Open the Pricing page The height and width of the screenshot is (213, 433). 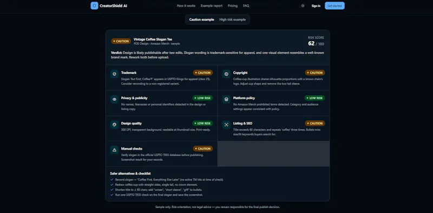tap(233, 6)
